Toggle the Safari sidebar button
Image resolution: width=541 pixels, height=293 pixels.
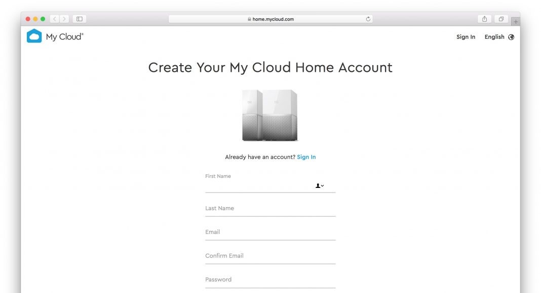(x=80, y=19)
